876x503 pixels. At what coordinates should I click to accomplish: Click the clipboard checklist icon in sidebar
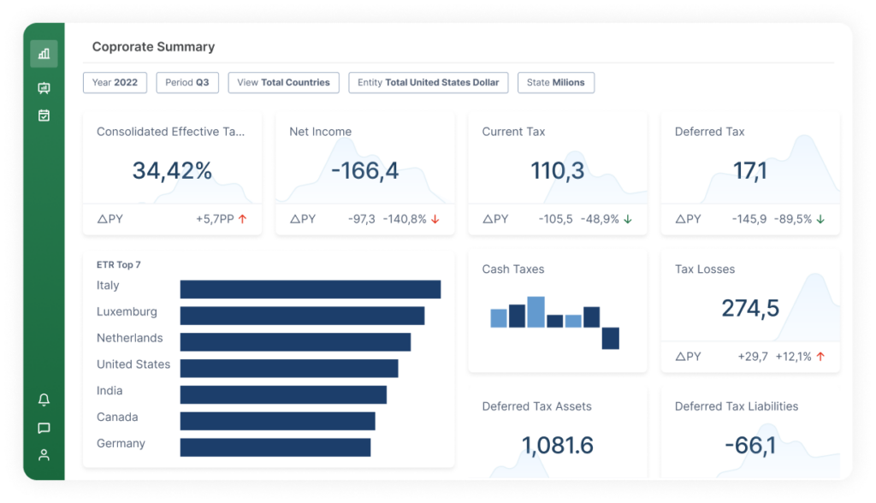coord(44,115)
